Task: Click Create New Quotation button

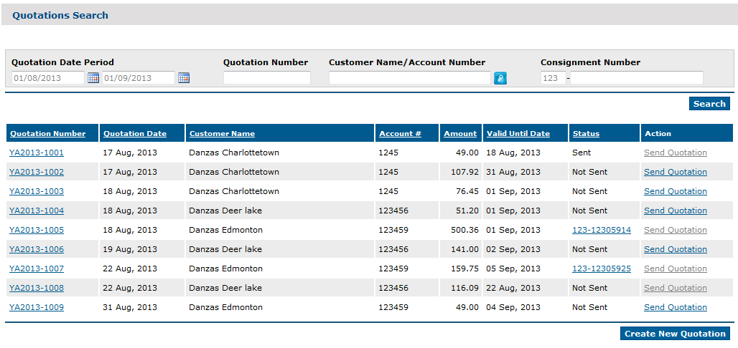Action: coord(675,334)
